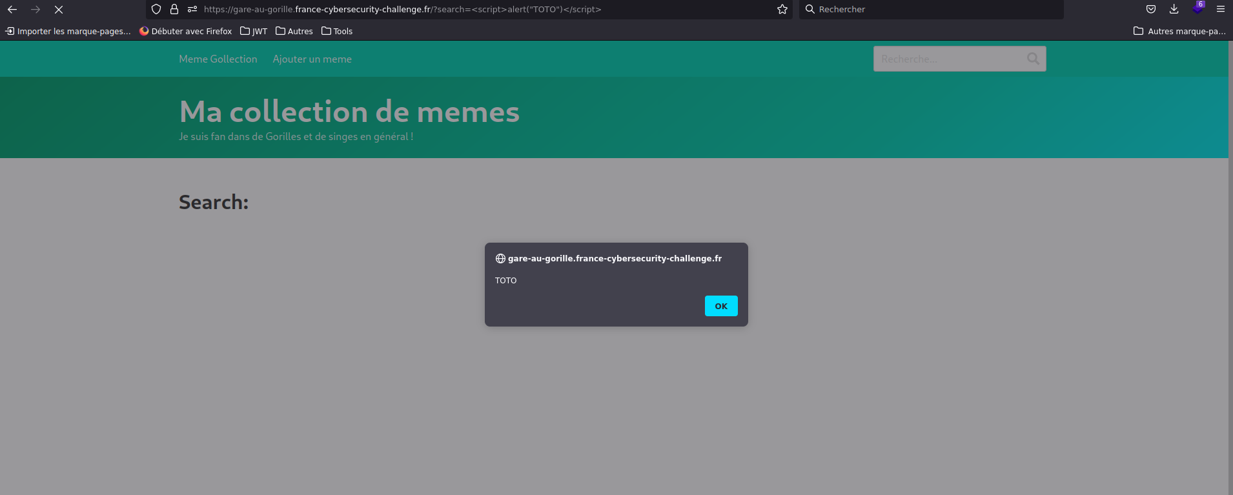This screenshot has width=1233, height=495.
Task: Click the Ma collection de memes heading
Action: pyautogui.click(x=349, y=112)
